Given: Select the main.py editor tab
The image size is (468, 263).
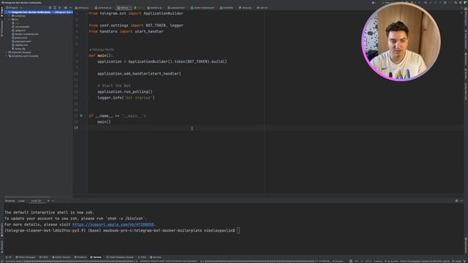Looking at the screenshot, I should pos(124,8).
